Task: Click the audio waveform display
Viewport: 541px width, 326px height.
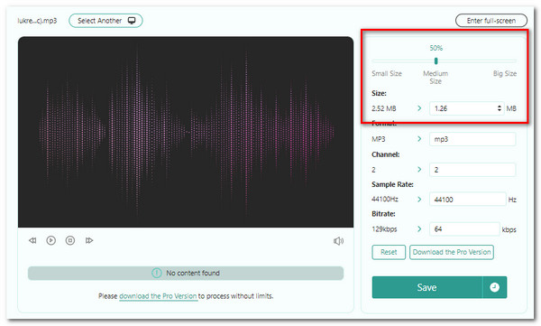Action: [x=186, y=132]
